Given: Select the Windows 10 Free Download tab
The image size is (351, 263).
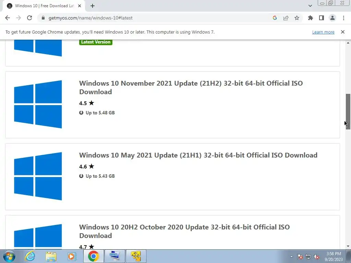Looking at the screenshot, I should [44, 6].
